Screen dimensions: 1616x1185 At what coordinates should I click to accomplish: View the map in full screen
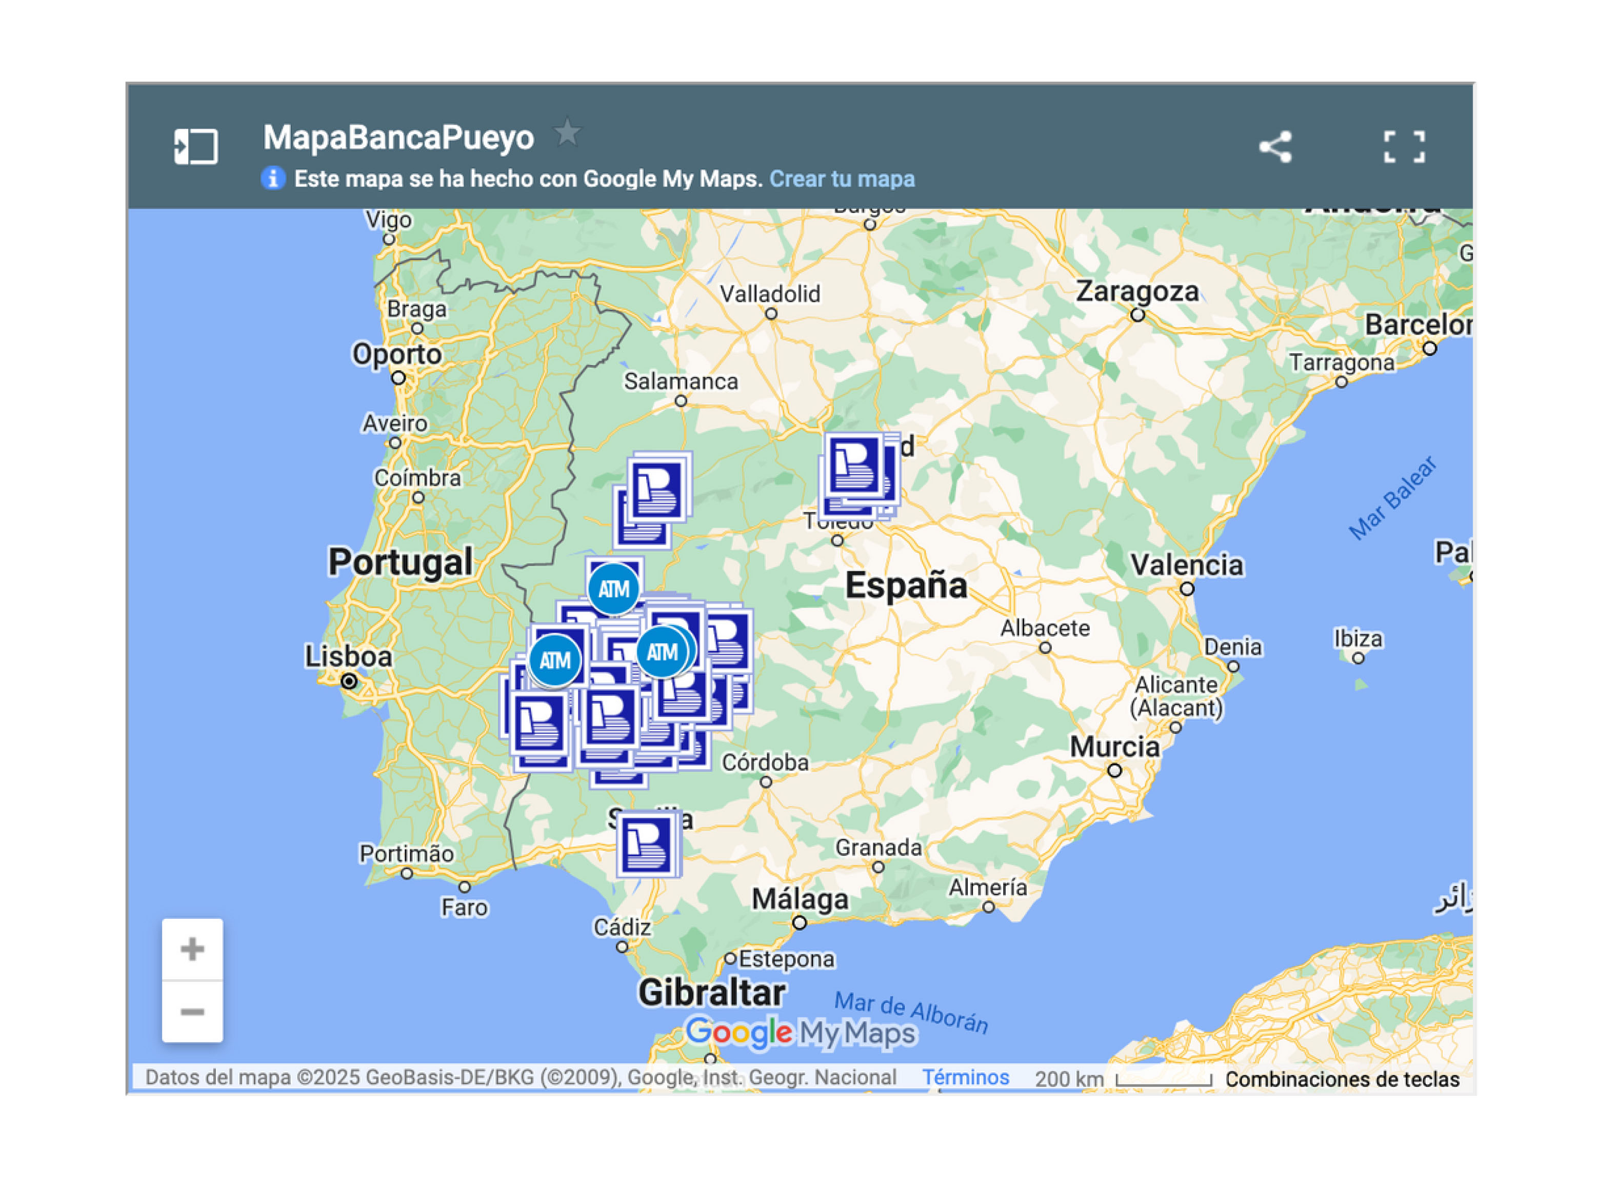[1403, 146]
